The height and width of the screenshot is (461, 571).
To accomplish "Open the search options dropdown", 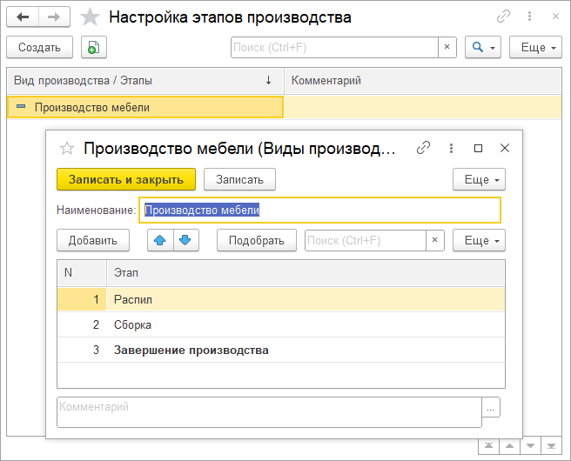I will 482,47.
